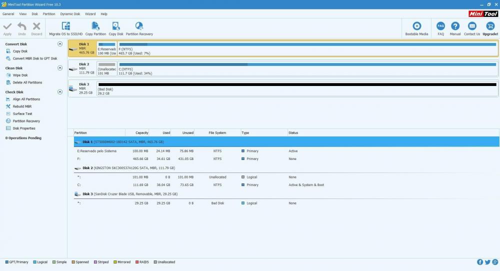Viewport: 500px width, 271px height.
Task: Open the Dynamic Disk menu
Action: 70,14
